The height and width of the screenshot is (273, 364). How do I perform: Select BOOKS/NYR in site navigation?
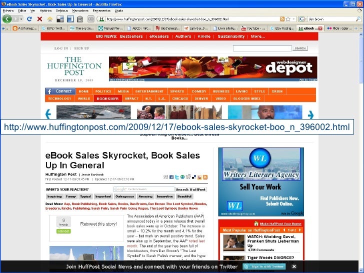(x=107, y=98)
